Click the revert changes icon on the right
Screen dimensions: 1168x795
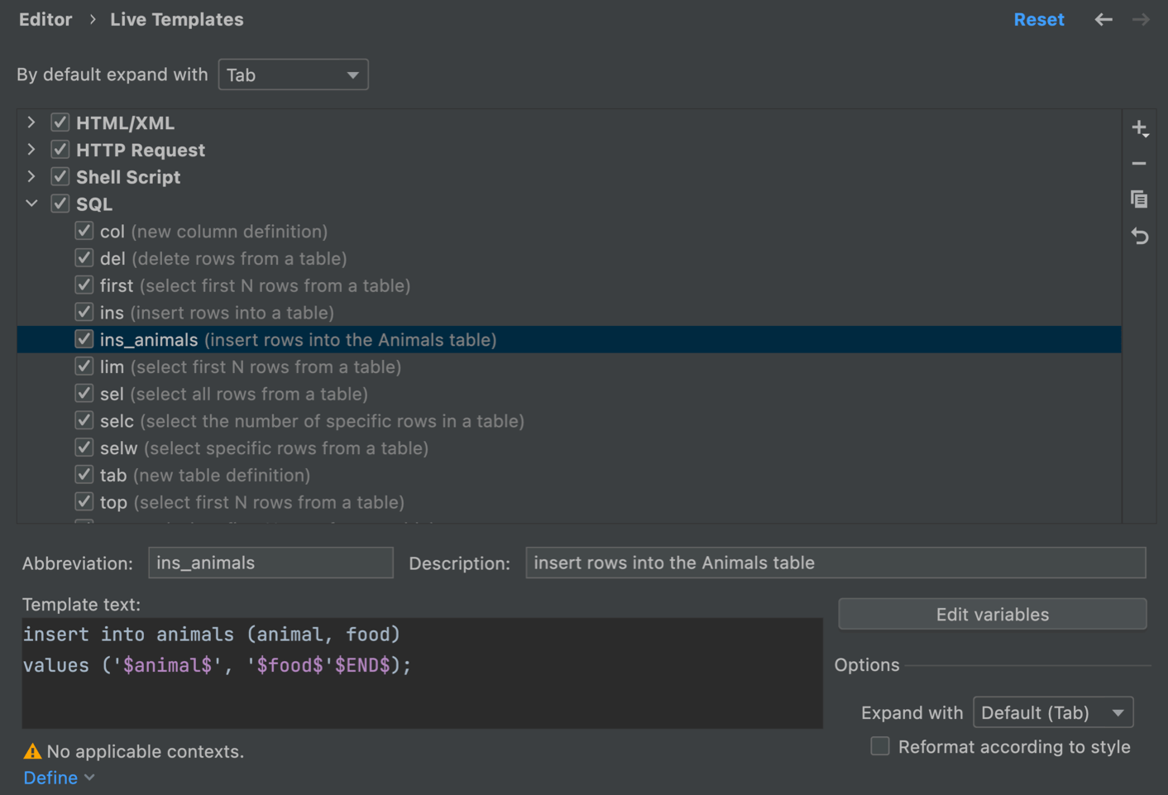(1139, 237)
